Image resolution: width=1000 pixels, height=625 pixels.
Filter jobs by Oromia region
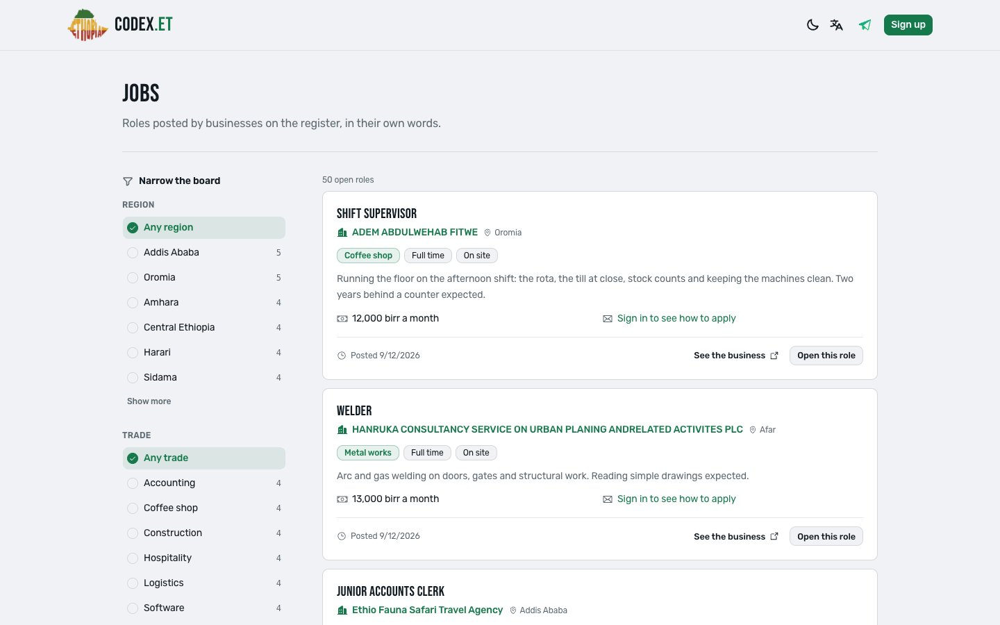(204, 278)
